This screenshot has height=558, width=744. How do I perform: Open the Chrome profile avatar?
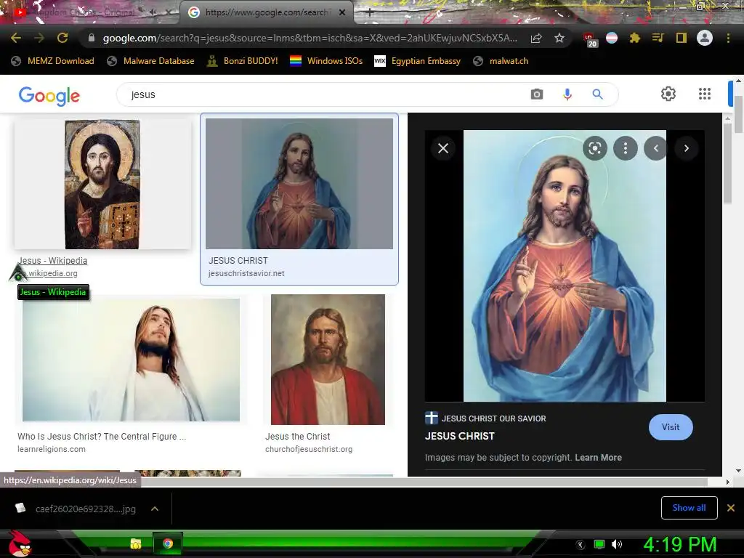tap(705, 38)
